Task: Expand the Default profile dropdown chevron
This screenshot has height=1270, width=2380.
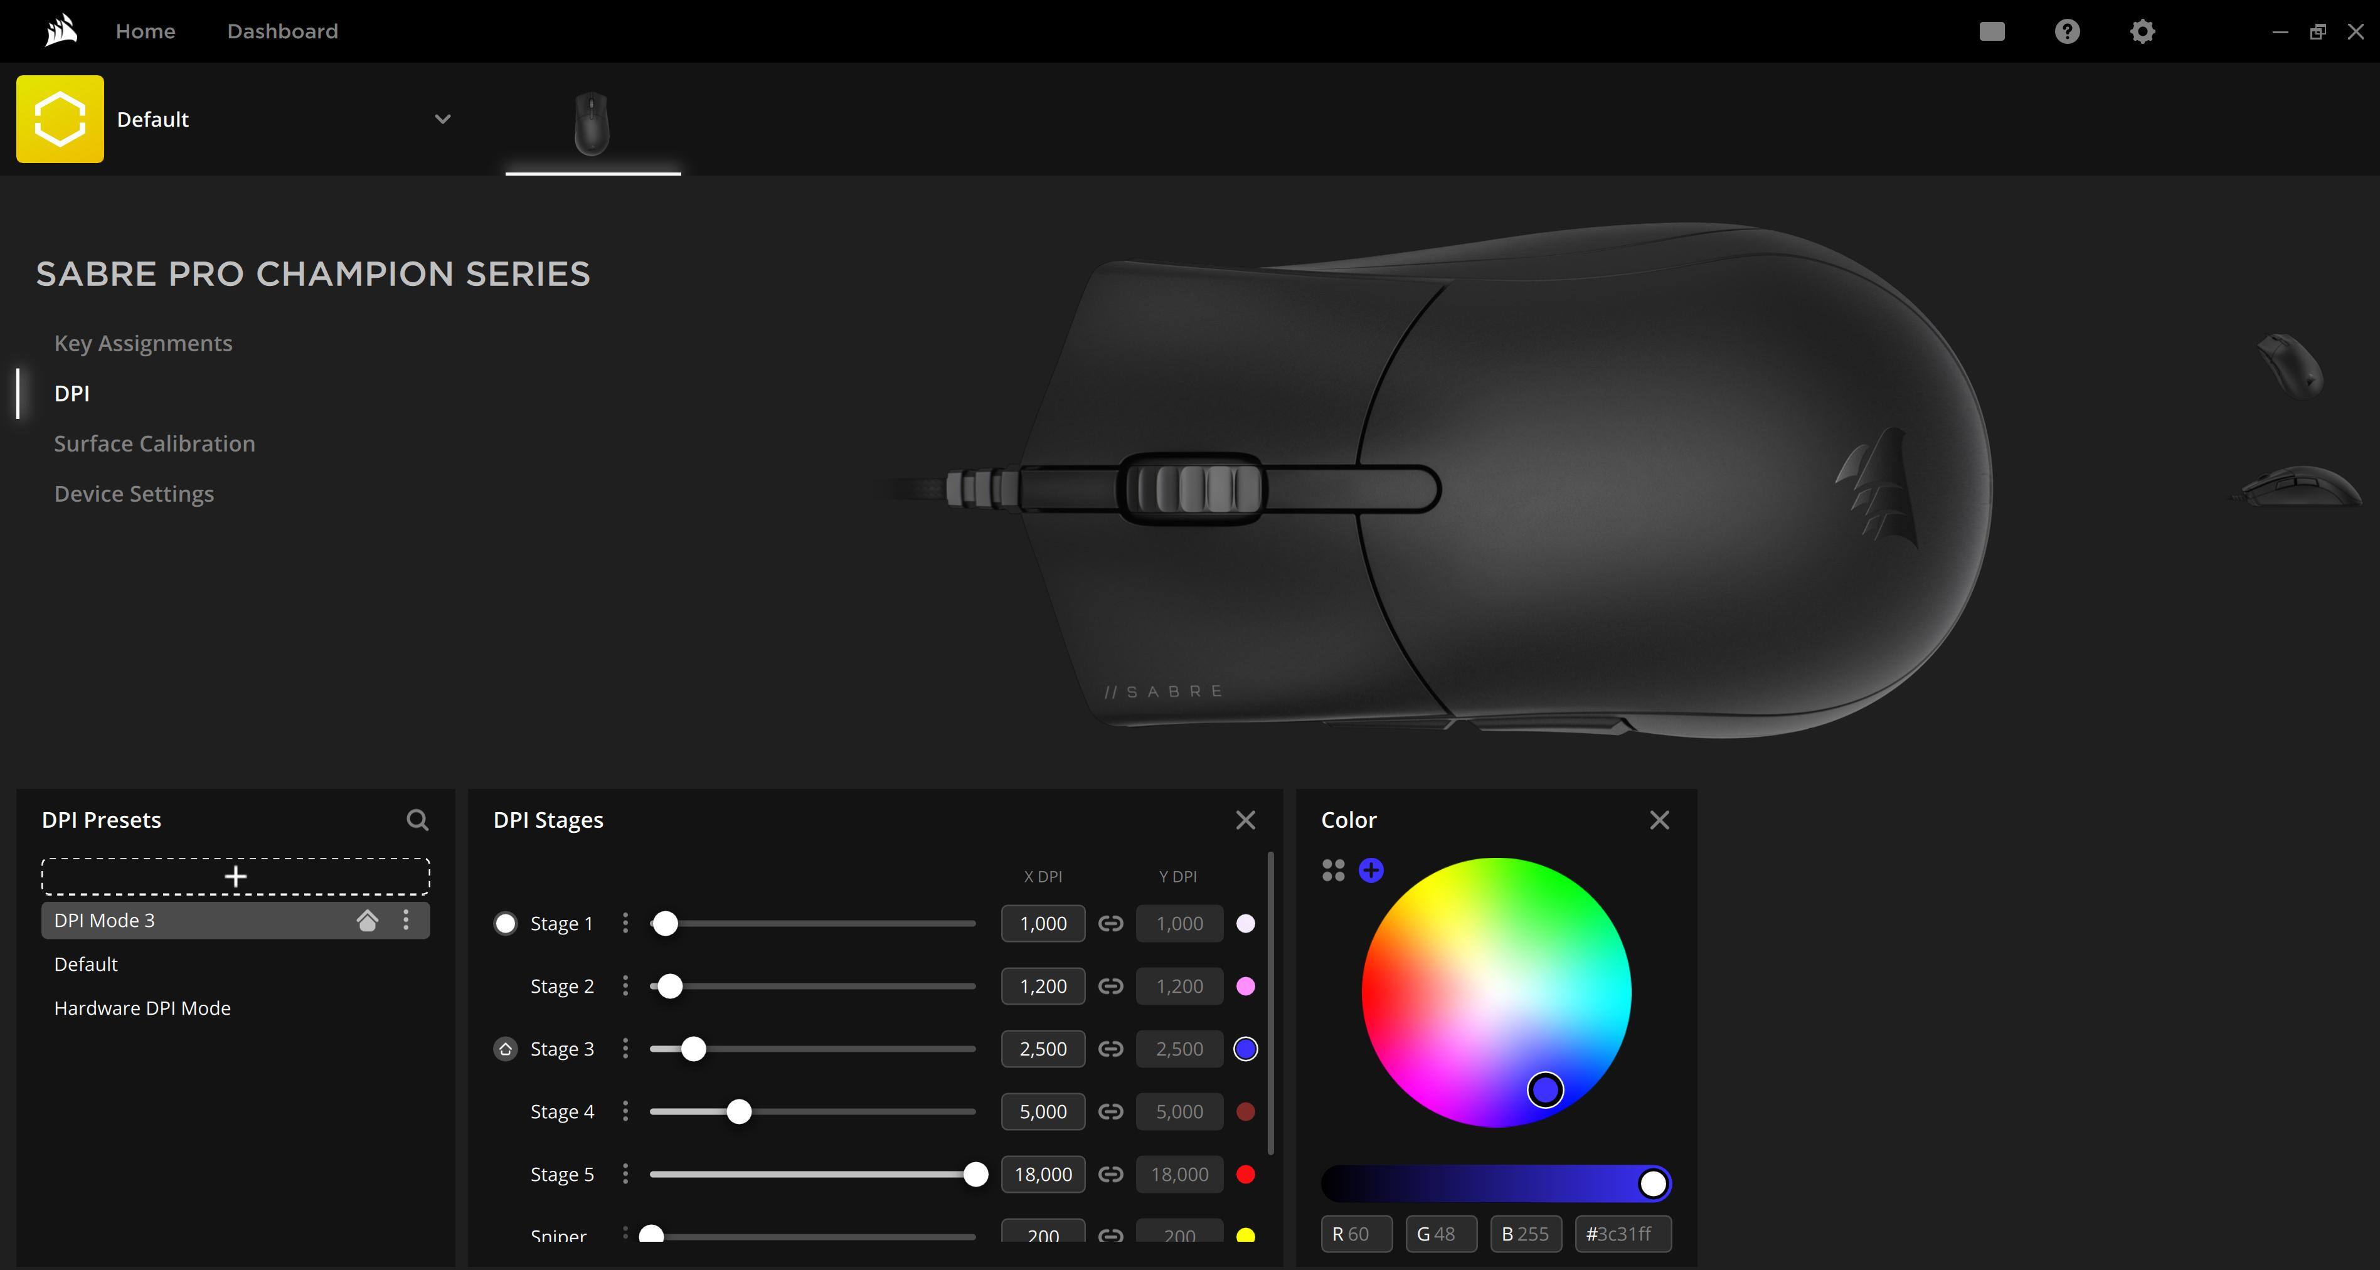Action: coord(442,119)
